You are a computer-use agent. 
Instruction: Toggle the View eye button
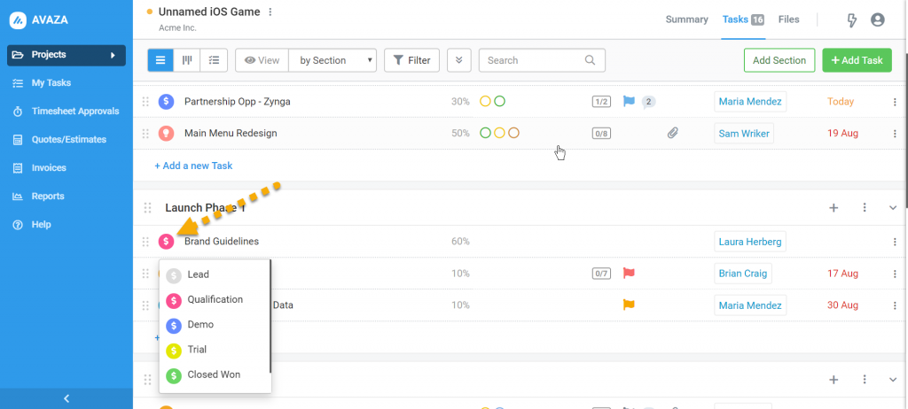coord(262,60)
